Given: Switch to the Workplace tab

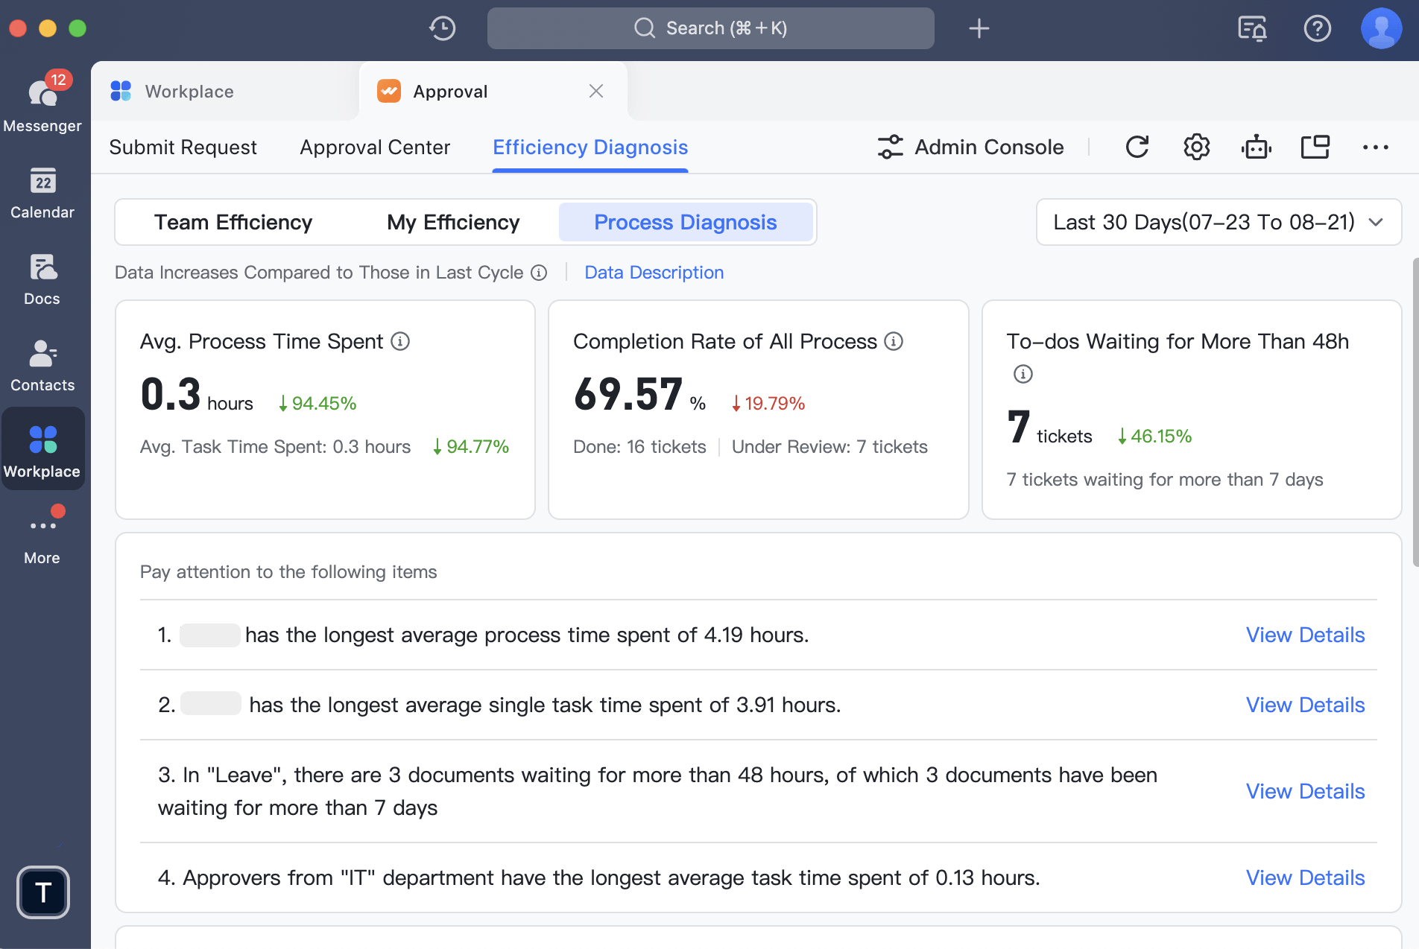Looking at the screenshot, I should click(189, 91).
